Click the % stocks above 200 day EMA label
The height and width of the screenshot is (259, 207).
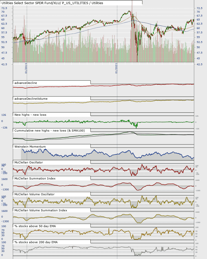[36, 242]
